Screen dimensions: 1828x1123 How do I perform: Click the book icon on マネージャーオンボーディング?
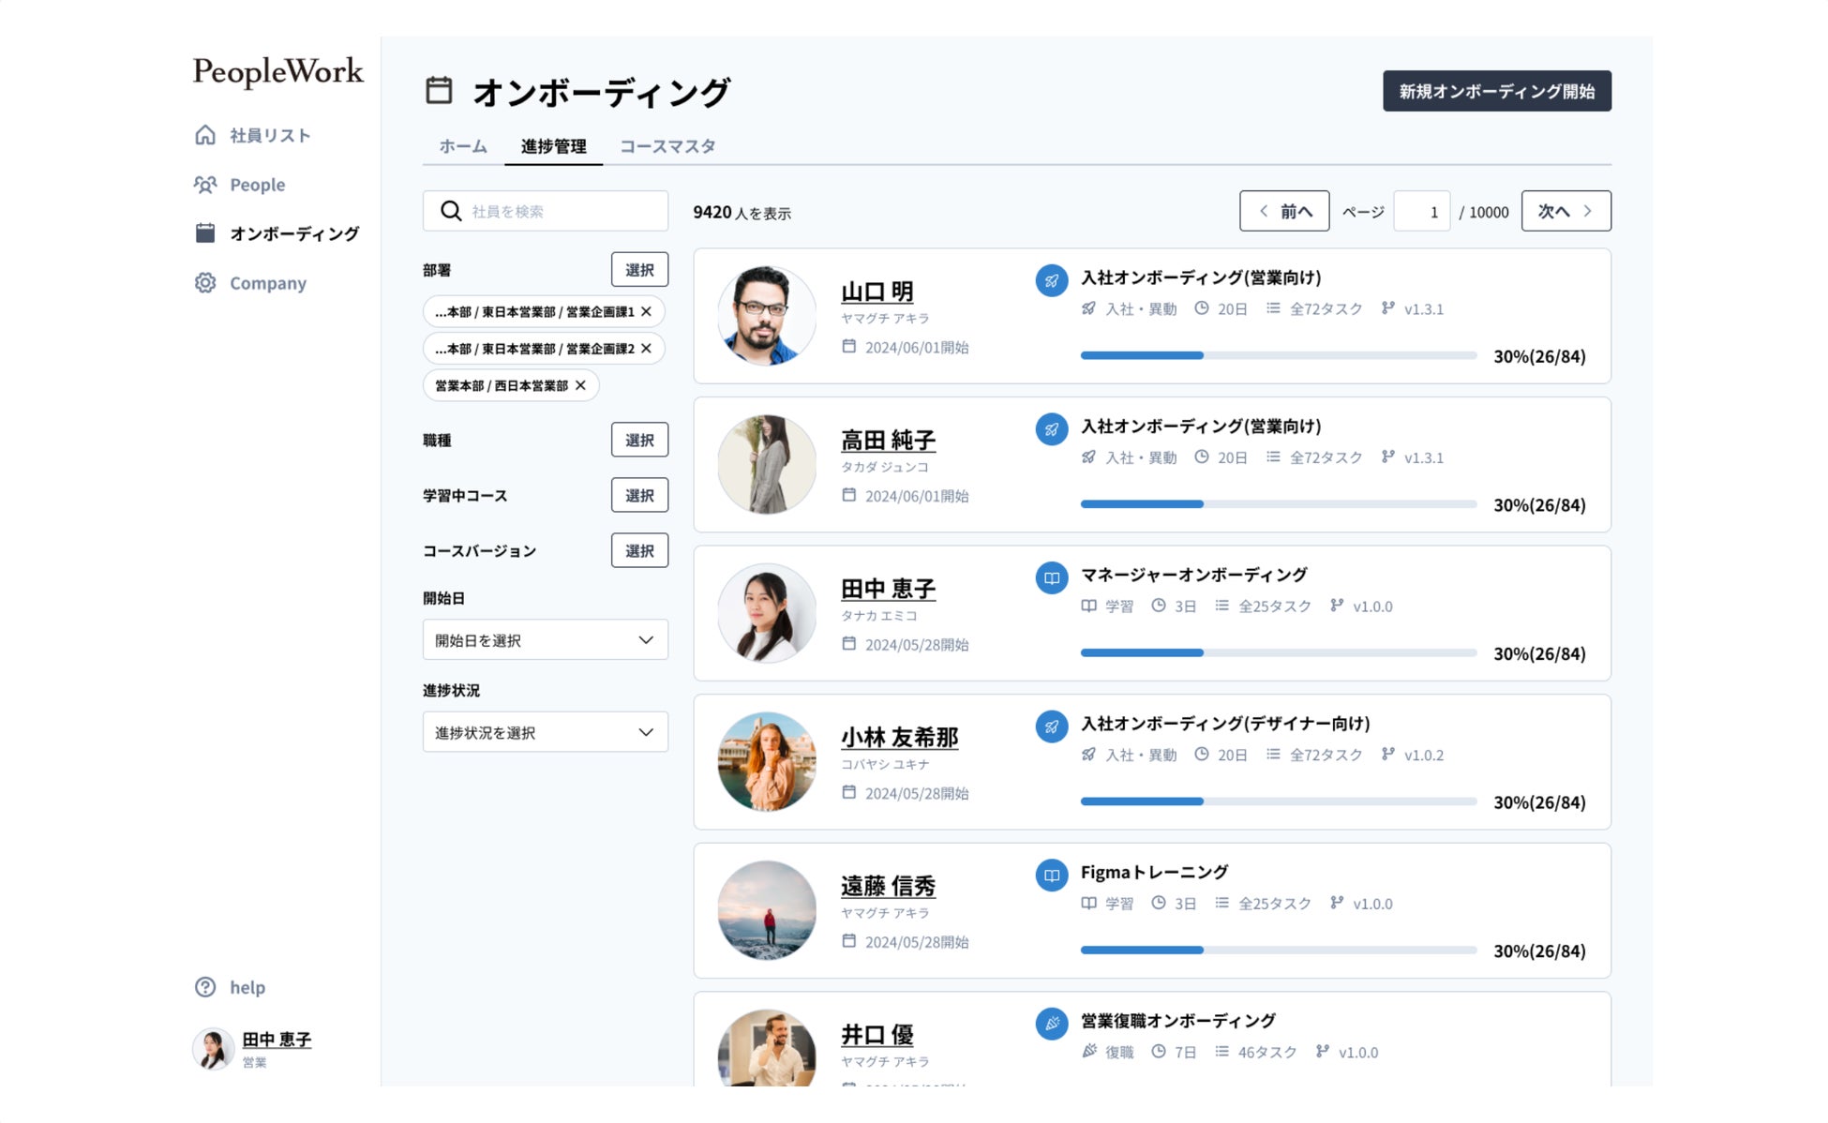pyautogui.click(x=1052, y=577)
